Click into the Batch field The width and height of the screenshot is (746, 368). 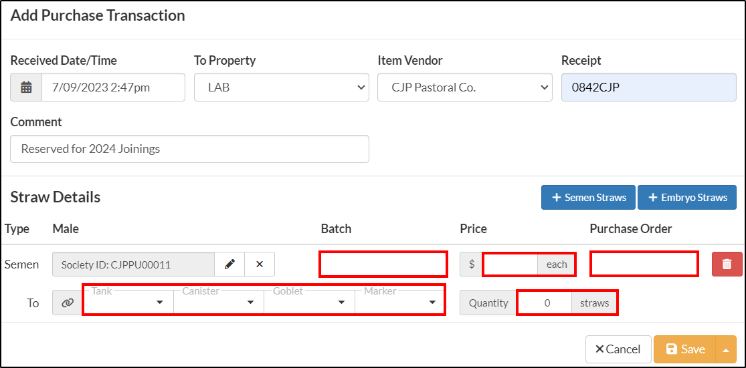point(383,264)
